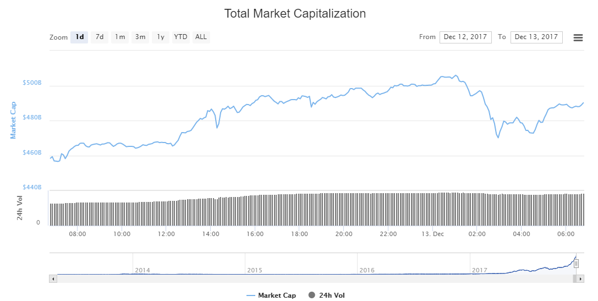Choose the YTD zoom option
This screenshot has width=598, height=301.
pos(180,37)
